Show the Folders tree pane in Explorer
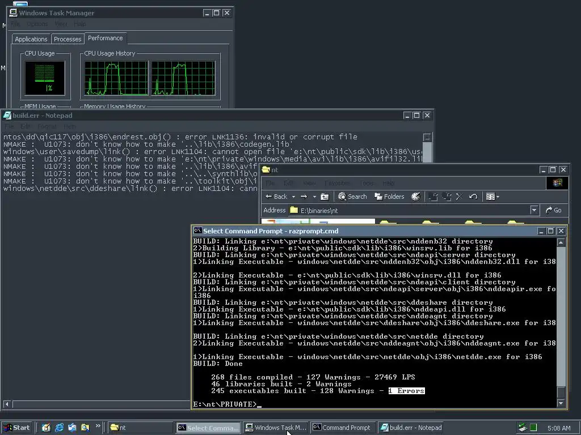The height and width of the screenshot is (435, 581). [389, 197]
